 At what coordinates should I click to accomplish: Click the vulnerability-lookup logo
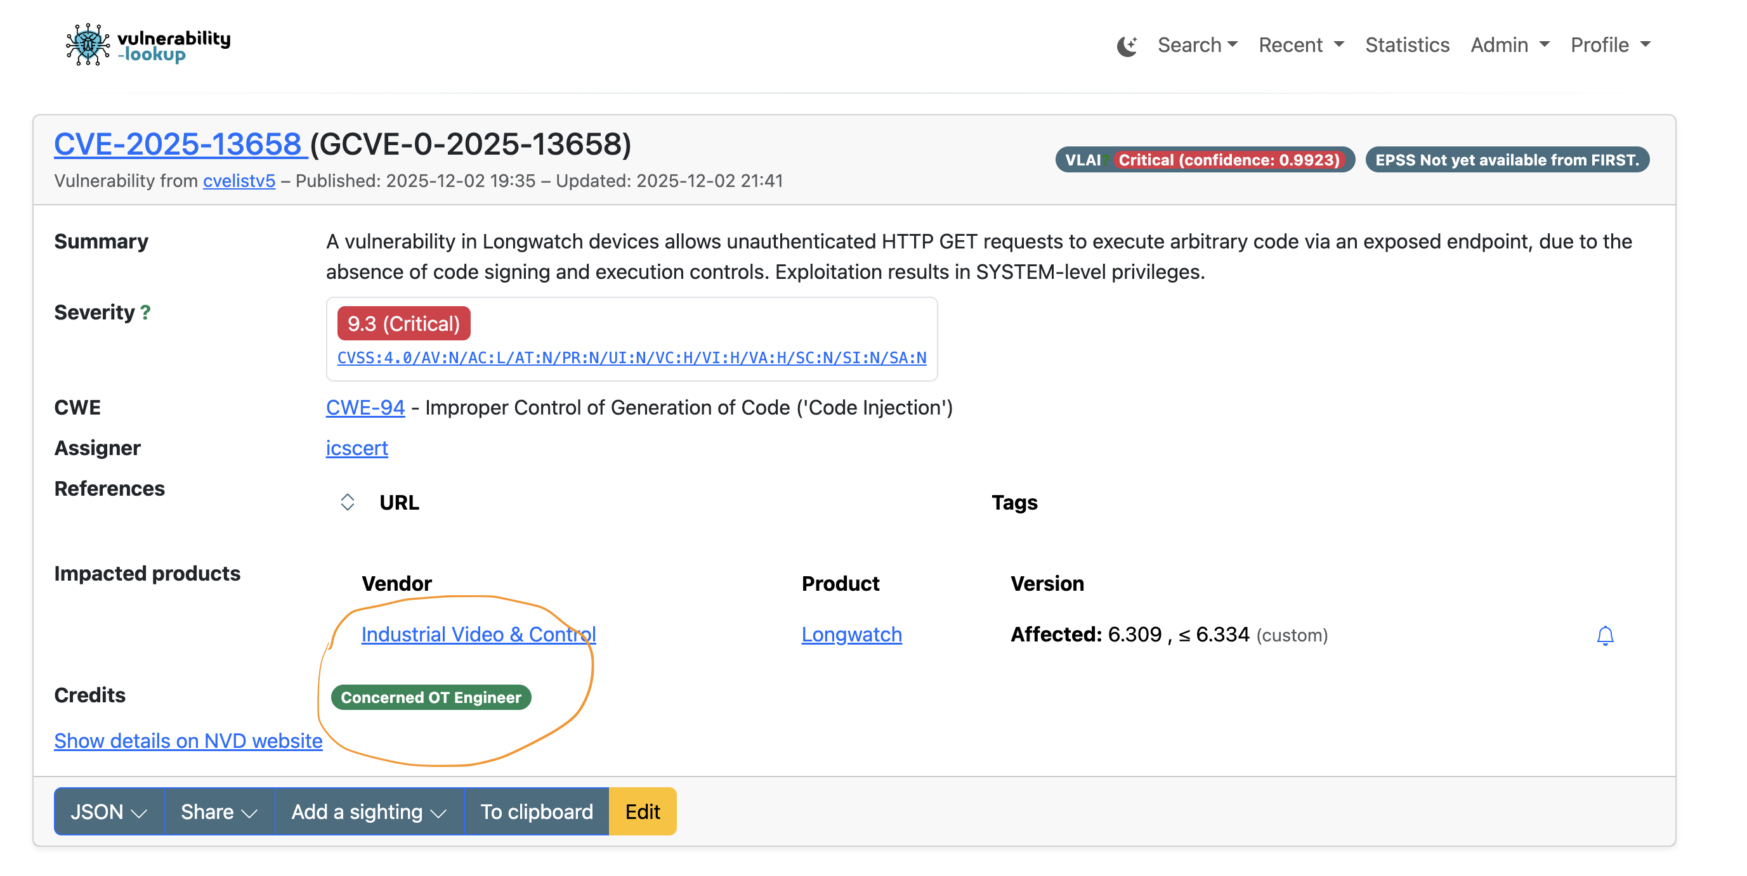click(x=148, y=45)
